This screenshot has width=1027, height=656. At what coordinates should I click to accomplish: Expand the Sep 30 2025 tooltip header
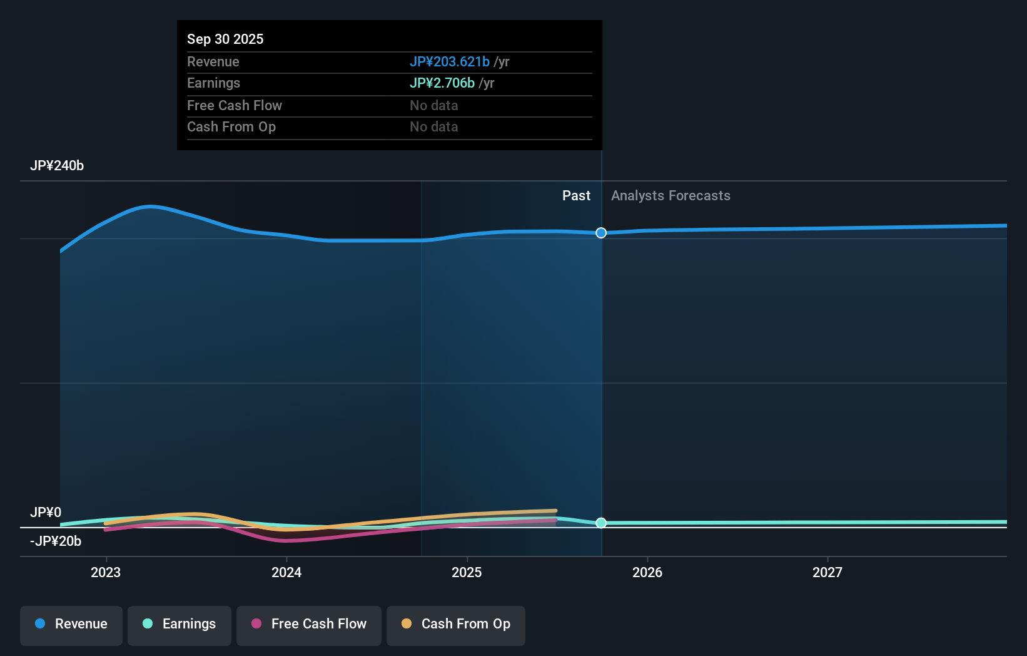coord(225,39)
